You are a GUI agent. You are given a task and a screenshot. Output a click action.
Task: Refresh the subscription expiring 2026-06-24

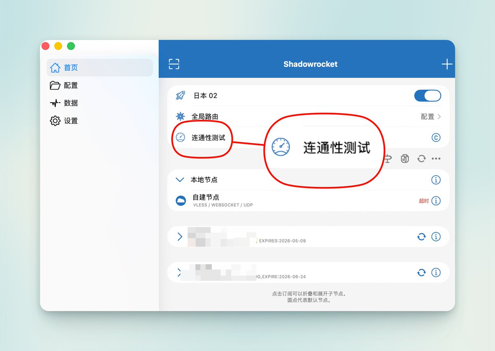tap(421, 273)
